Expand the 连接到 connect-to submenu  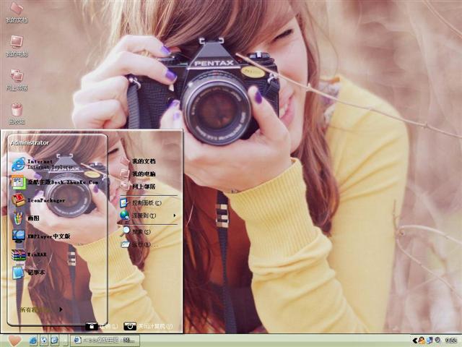149,215
